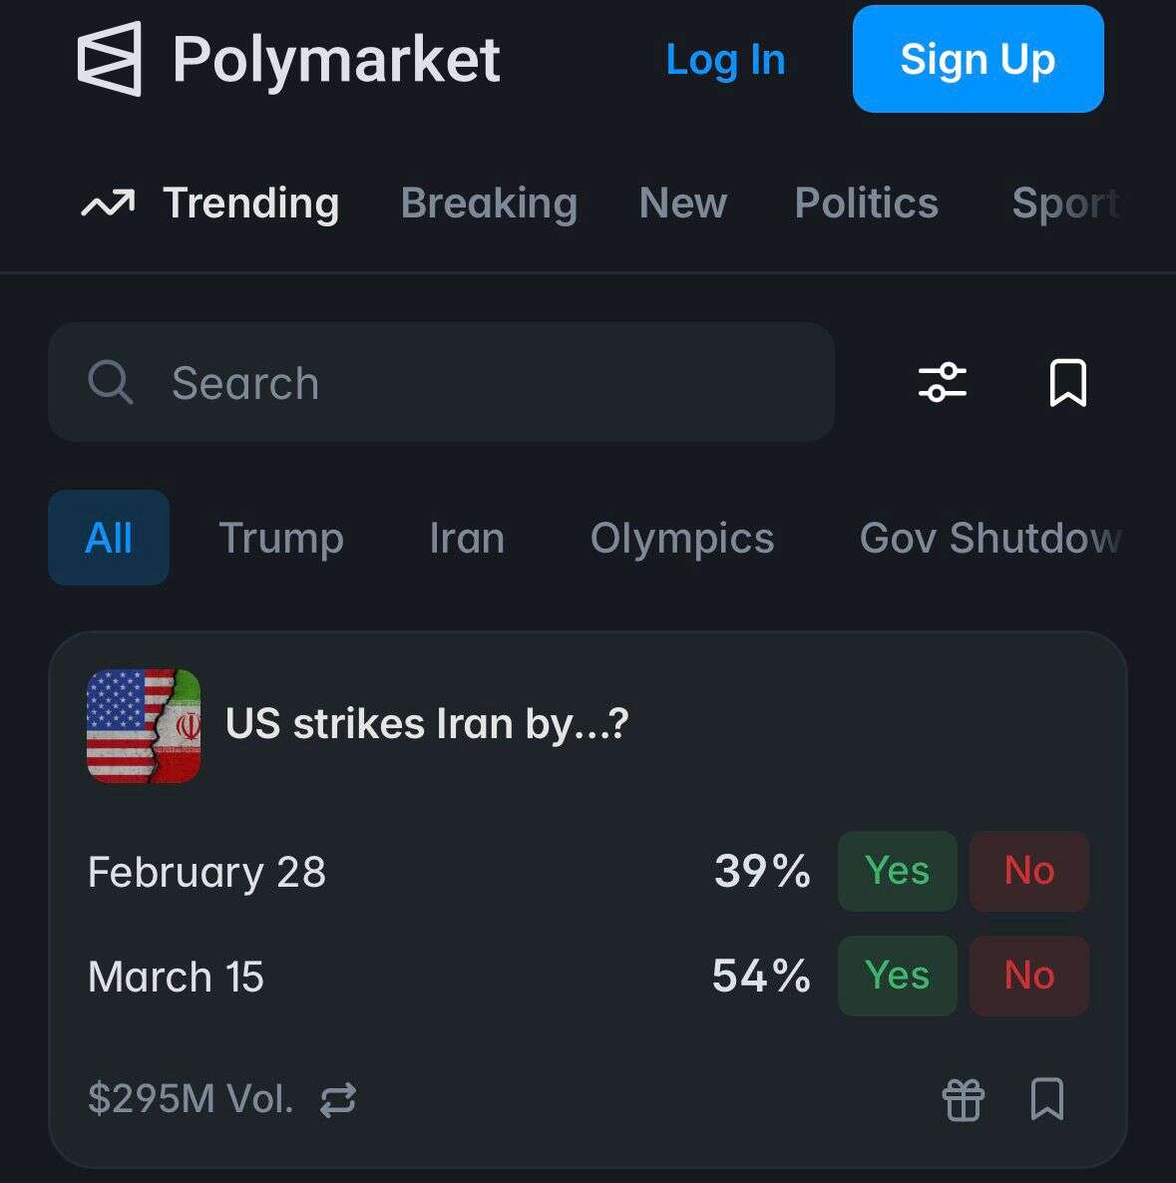Click the Trending arrow icon
Screen dimensions: 1176x1183
[108, 203]
